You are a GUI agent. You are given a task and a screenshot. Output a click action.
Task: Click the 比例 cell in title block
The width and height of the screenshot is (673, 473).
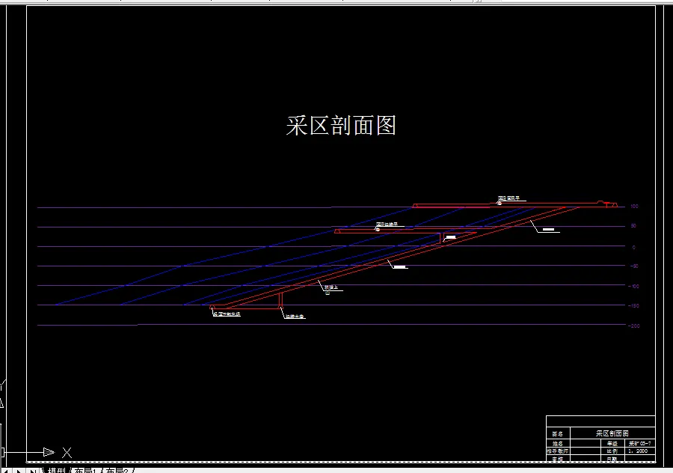612,451
